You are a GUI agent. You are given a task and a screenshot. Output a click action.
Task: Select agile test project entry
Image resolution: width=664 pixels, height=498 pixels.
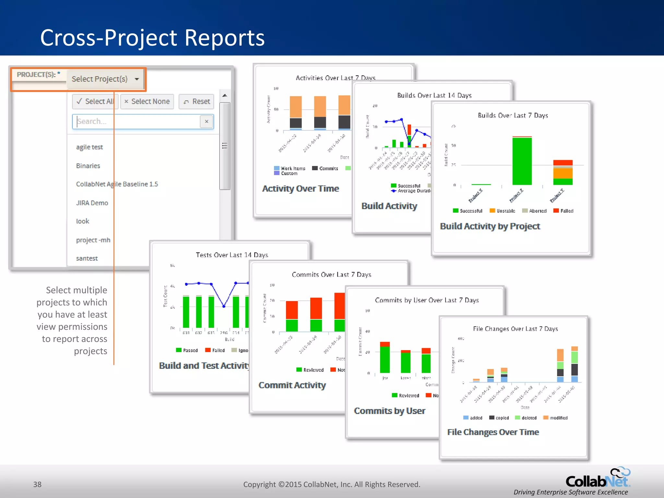click(x=89, y=147)
